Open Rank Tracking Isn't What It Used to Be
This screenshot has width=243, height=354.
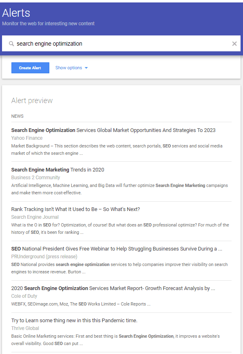point(75,209)
